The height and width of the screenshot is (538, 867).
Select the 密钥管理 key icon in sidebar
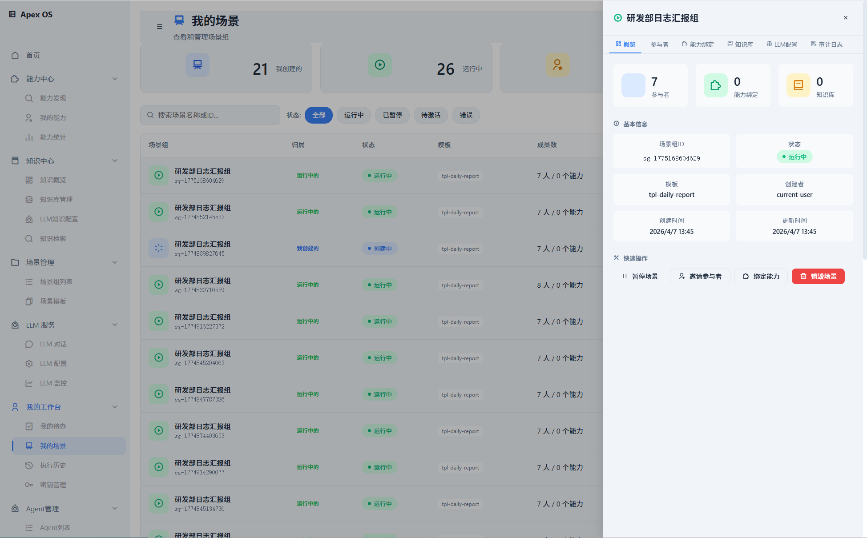coord(29,485)
